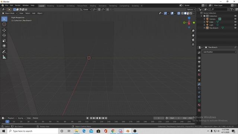Open the Object Data green triangle tab

pyautogui.click(x=199, y=101)
